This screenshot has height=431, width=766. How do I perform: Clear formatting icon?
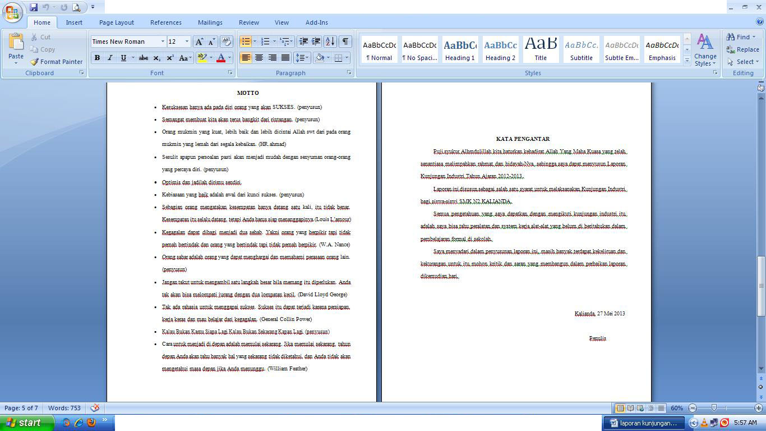(x=227, y=42)
